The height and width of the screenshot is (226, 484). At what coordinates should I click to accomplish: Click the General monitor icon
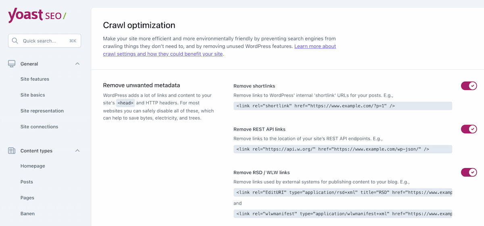tap(12, 64)
